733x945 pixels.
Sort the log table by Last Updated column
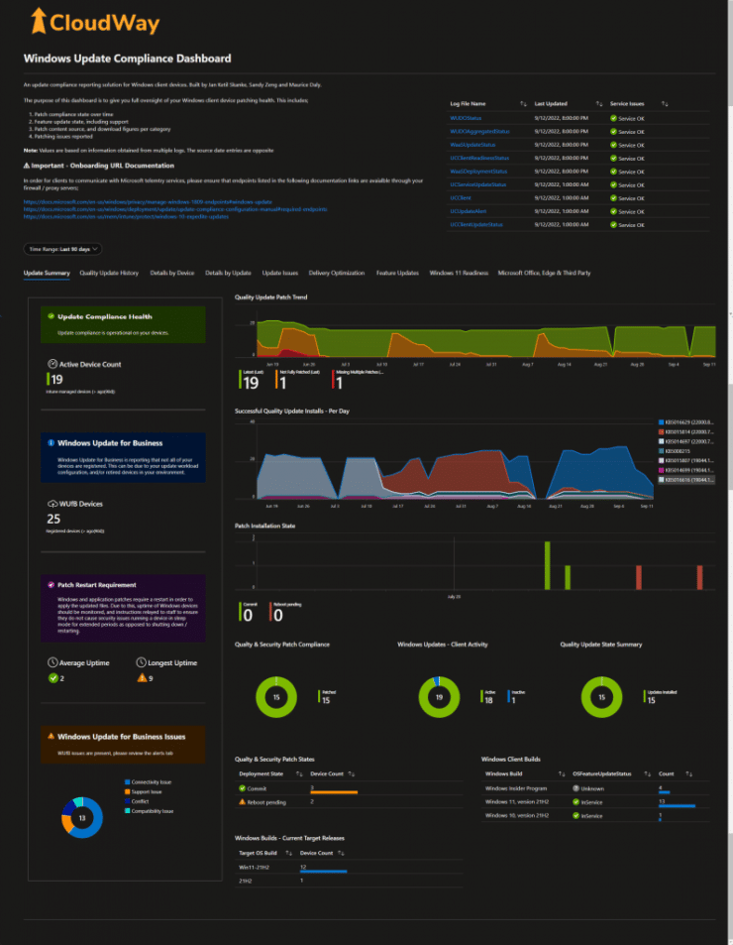point(599,104)
